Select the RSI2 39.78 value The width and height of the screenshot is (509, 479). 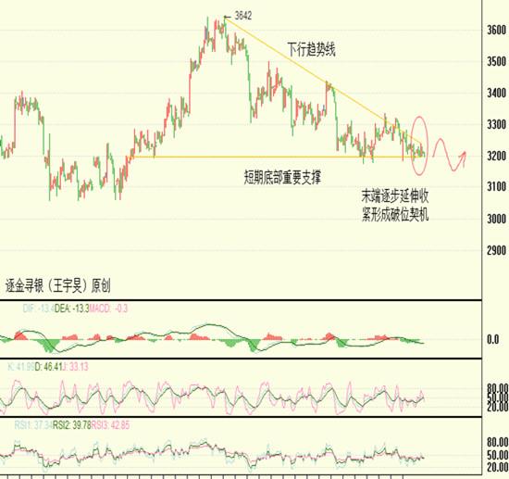(x=72, y=424)
